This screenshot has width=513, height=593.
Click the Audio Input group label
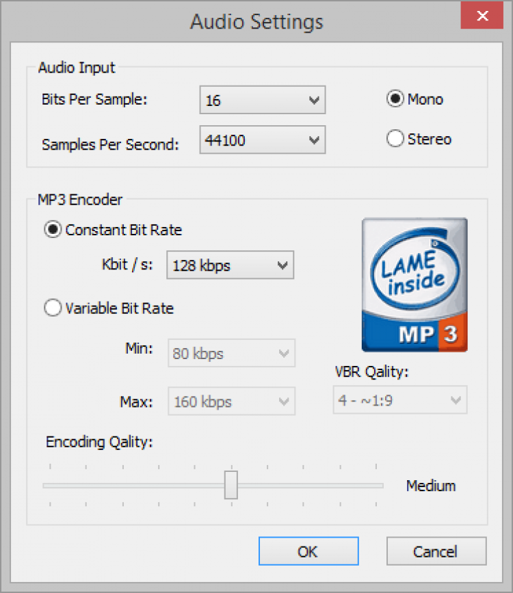click(x=77, y=68)
